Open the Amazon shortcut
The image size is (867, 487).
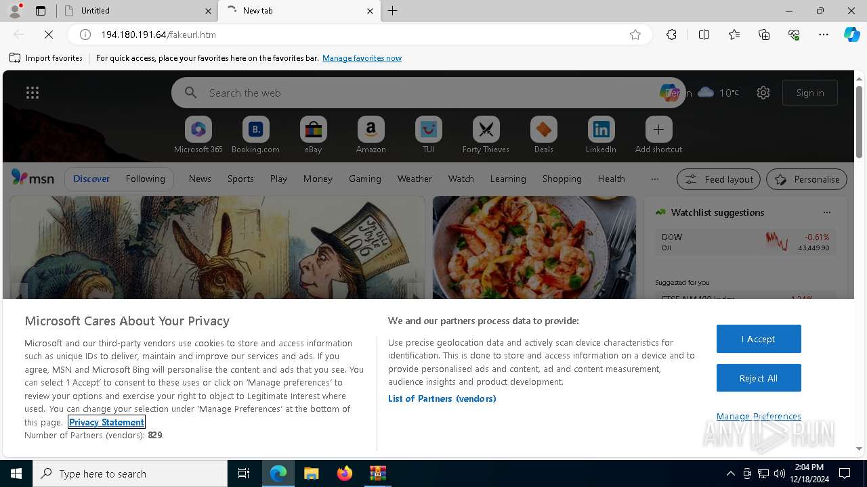tap(371, 135)
